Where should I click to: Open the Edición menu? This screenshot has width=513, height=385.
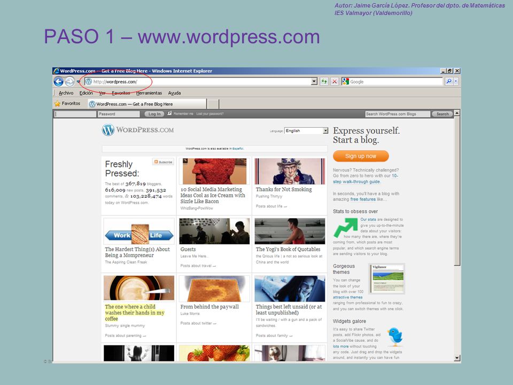86,93
